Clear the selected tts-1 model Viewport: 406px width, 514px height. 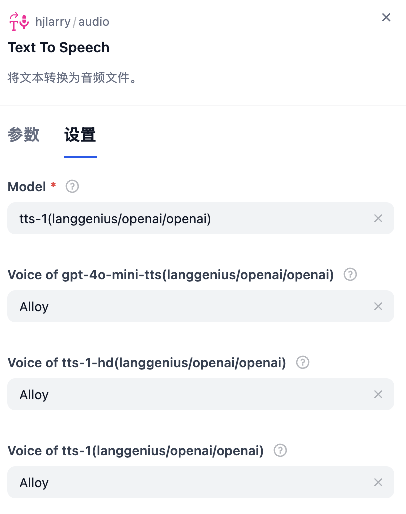tap(378, 218)
